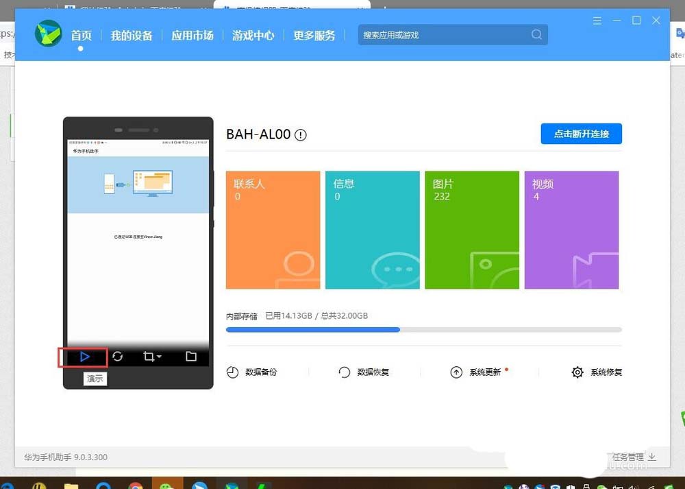Viewport: 685px width, 489px height.
Task: Click the 华为手机助手 9.0.3.300 version text
Action: (x=66, y=457)
